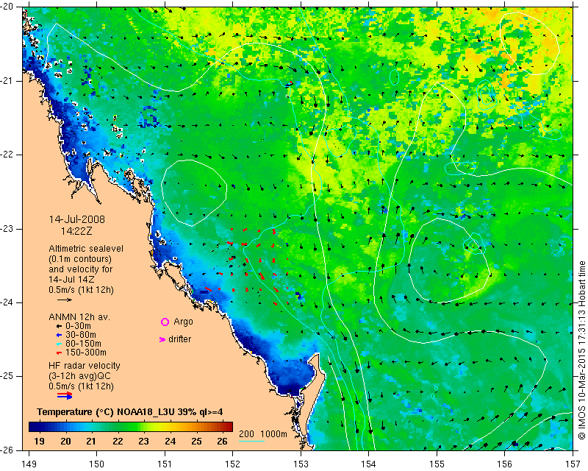Click the longitude axis label 153
588x471 pixels.
click(x=301, y=464)
